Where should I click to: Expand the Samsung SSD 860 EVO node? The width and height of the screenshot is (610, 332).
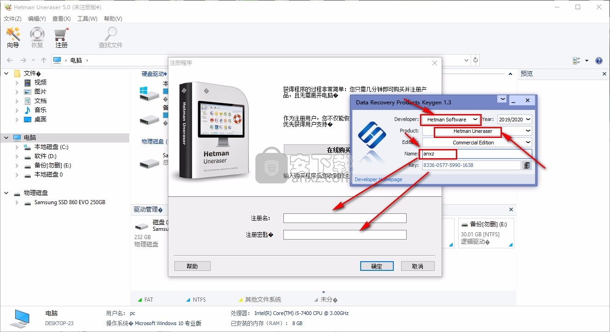(x=17, y=202)
